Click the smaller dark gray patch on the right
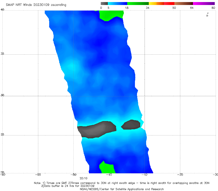The width and height of the screenshot is (218, 191). point(131,125)
